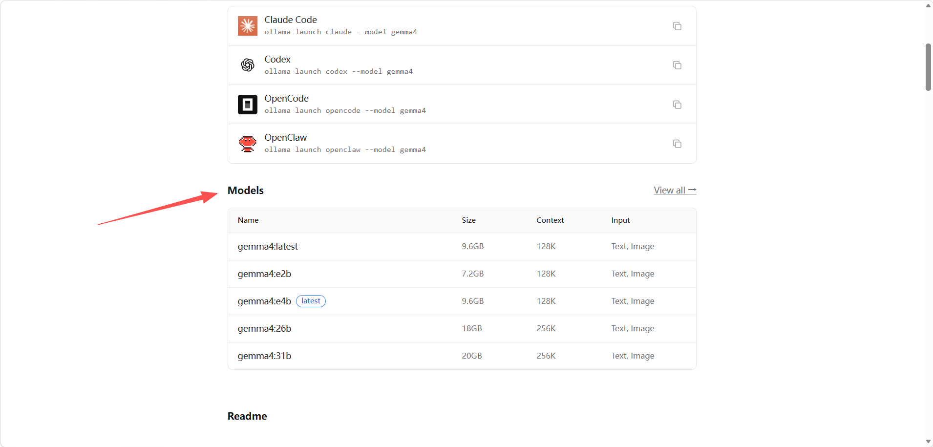This screenshot has width=933, height=447.
Task: Select the 'ollama launch claude --model gemma4' command
Action: (x=341, y=32)
